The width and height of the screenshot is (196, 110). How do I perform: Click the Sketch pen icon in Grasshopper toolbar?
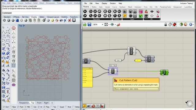click(x=118, y=24)
